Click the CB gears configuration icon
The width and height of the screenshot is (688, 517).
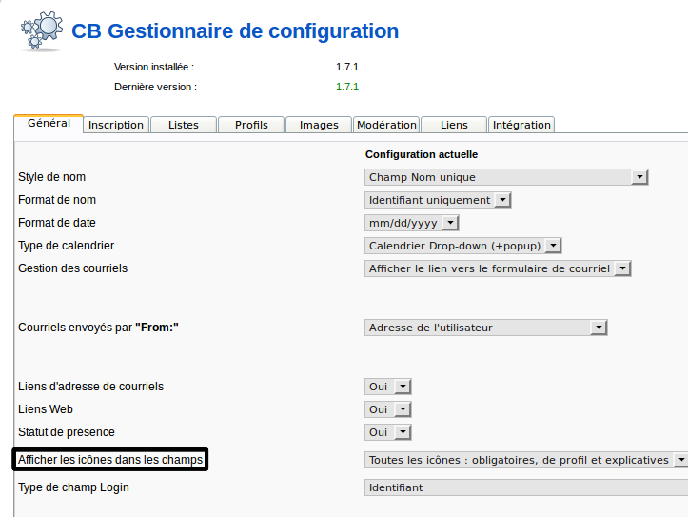(41, 31)
